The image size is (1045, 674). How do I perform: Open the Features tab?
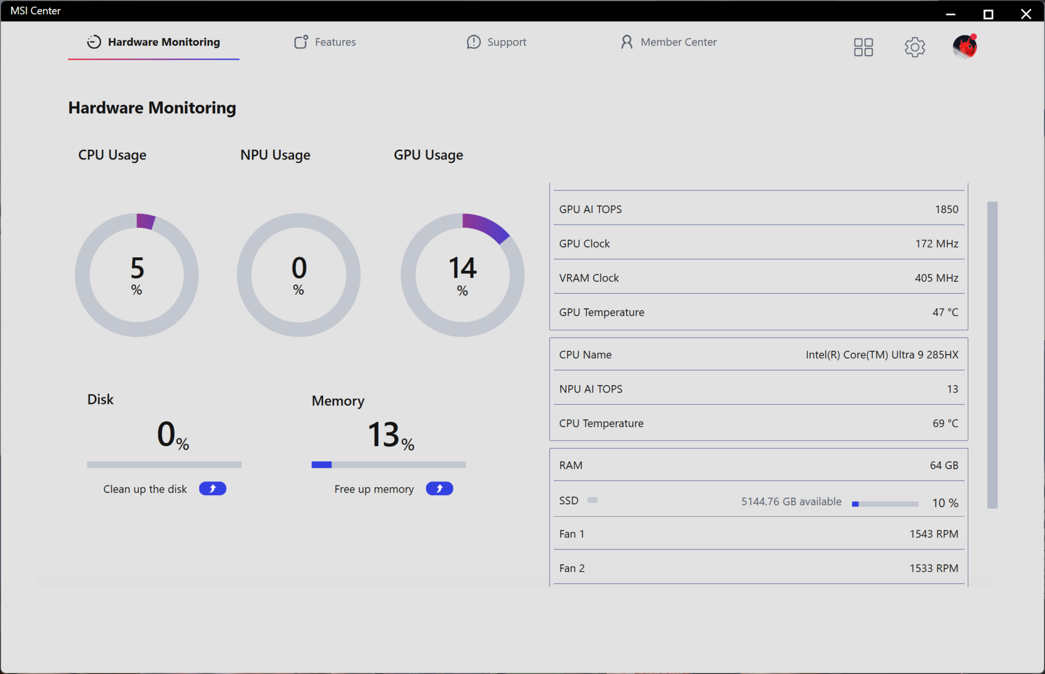click(325, 42)
